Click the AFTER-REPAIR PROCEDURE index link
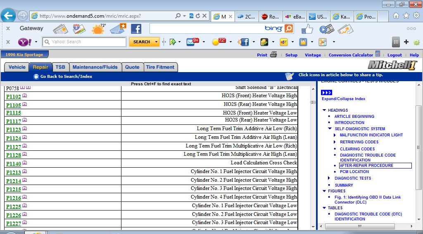This screenshot has height=234, width=423. click(366, 166)
